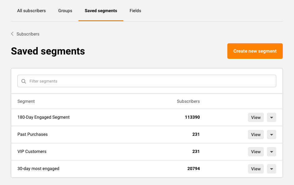Click the Past Purchases segment name
294x185 pixels.
(x=33, y=135)
